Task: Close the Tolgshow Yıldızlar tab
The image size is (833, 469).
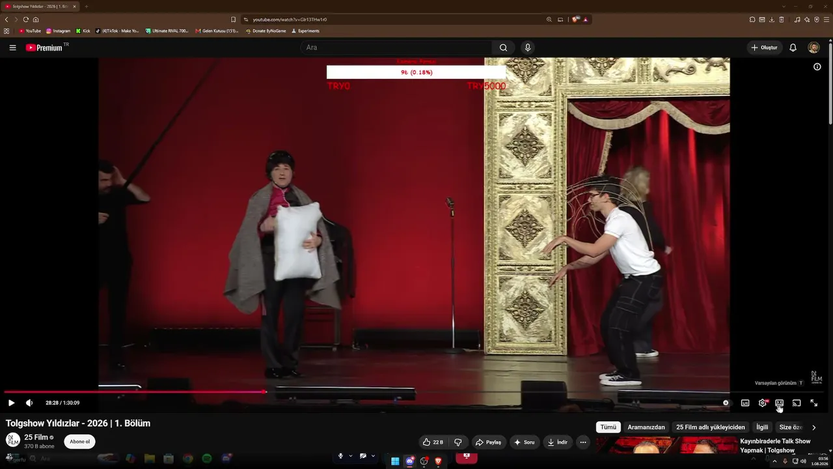Action: [x=74, y=7]
